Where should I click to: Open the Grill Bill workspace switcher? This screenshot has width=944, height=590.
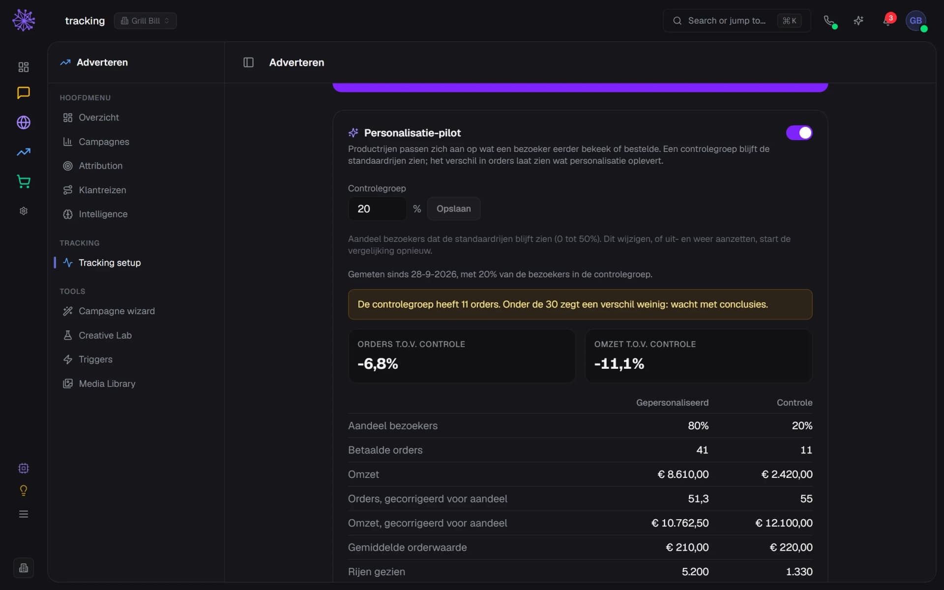(145, 21)
